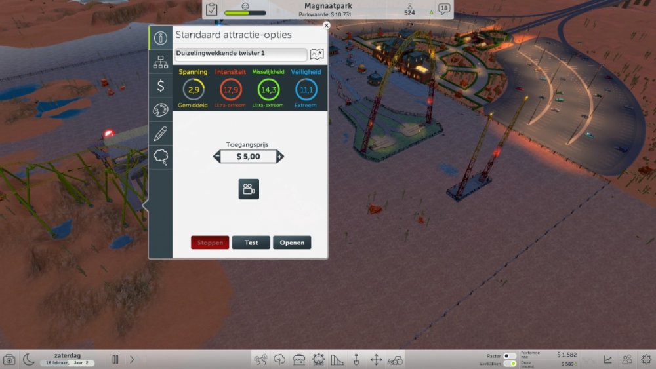
Task: Click the ride name text field
Action: tap(241, 54)
